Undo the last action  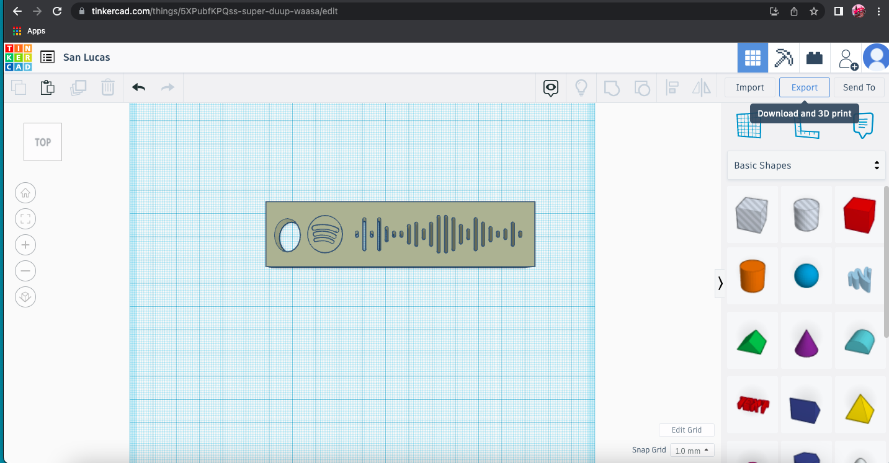(x=138, y=87)
